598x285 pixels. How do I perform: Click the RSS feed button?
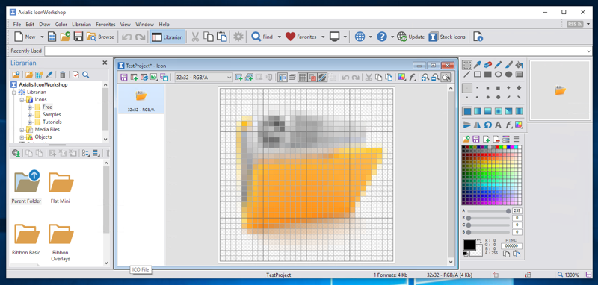tap(575, 25)
